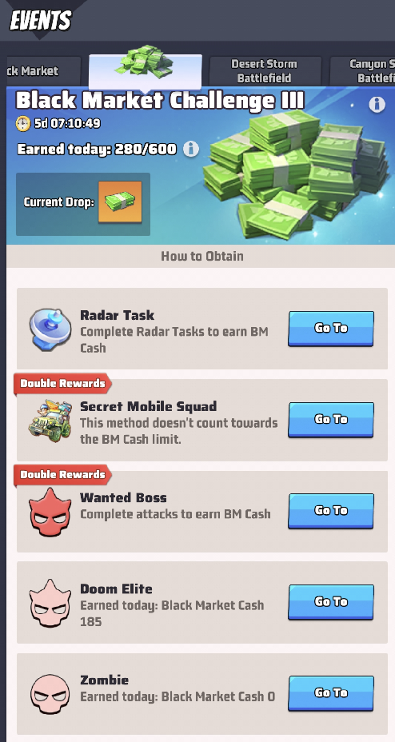Image resolution: width=395 pixels, height=742 pixels.
Task: Select the cash pile event tab
Action: click(x=146, y=71)
